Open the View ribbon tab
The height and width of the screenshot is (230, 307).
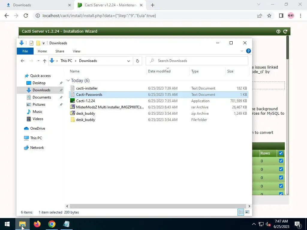click(x=76, y=51)
